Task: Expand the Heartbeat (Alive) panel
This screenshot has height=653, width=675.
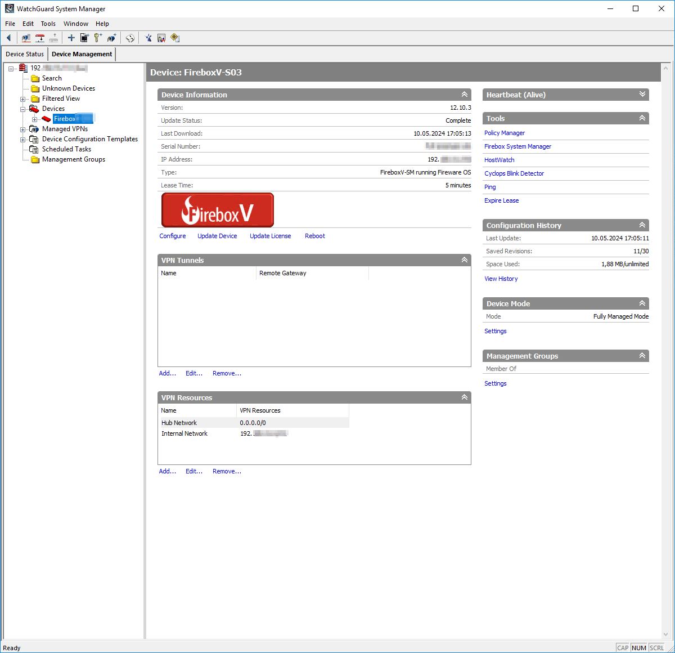Action: pos(642,95)
